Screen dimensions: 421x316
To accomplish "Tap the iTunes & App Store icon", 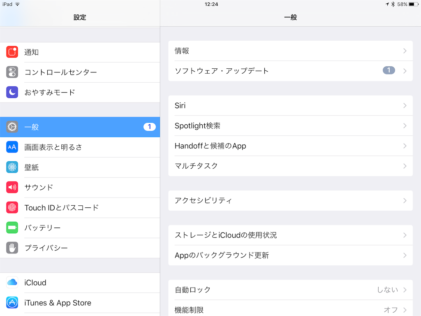I will click(x=12, y=302).
